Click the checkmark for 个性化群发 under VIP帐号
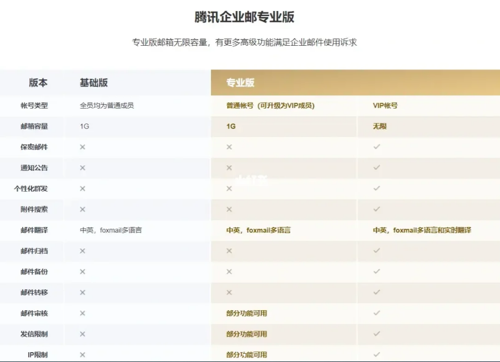The width and height of the screenshot is (500, 362). 376,188
